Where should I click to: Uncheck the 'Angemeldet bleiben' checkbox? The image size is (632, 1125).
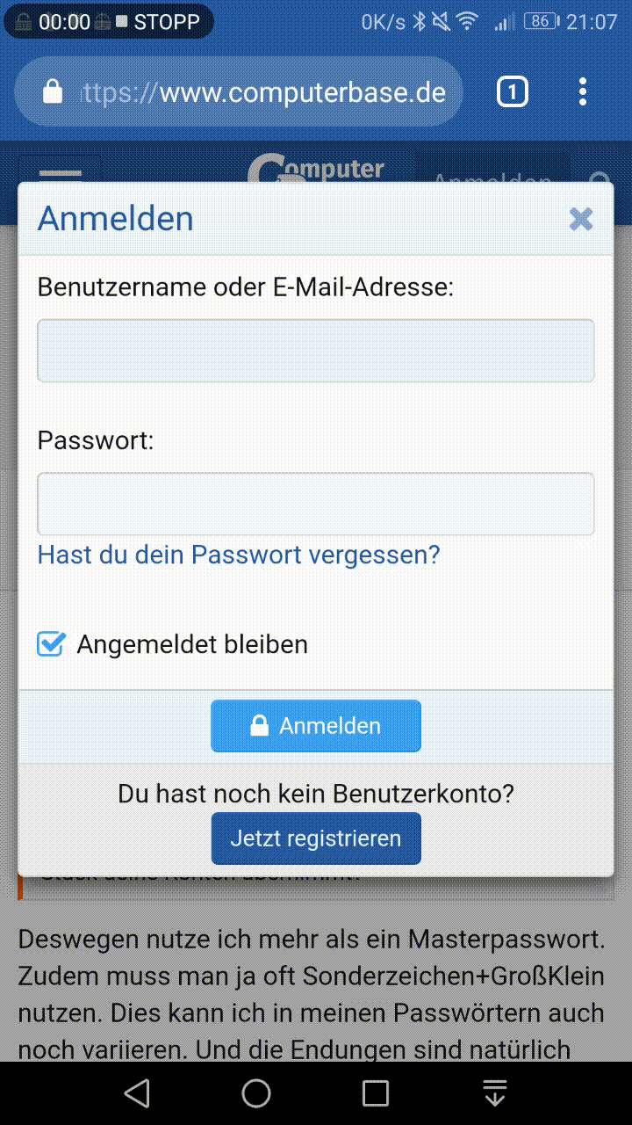coord(51,644)
